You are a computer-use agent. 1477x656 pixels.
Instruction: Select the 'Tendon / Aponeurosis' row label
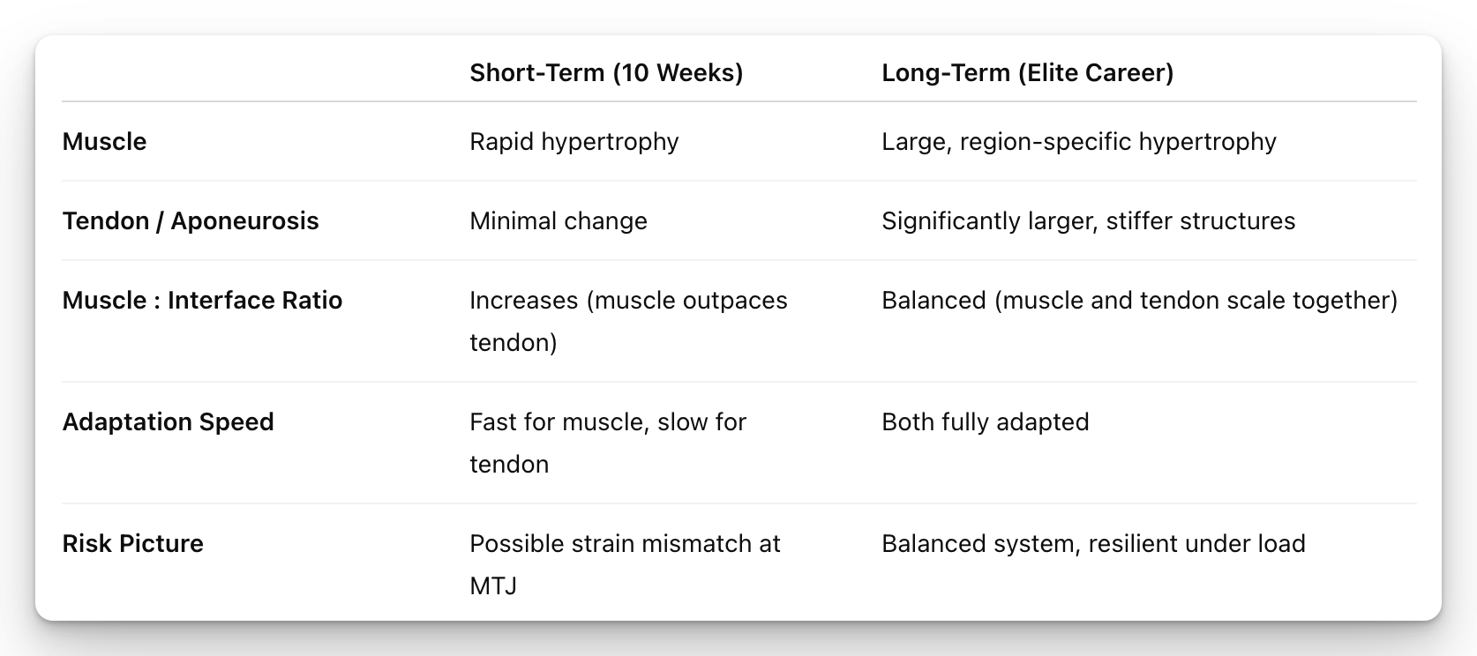[191, 220]
